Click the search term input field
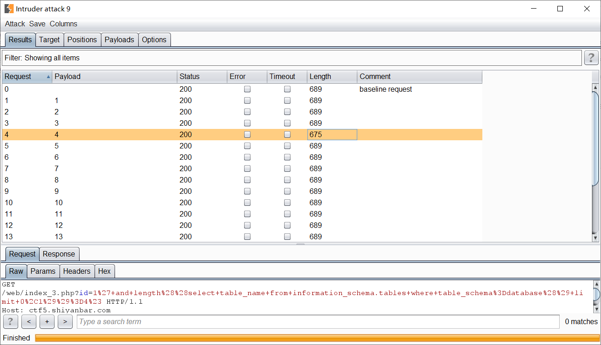This screenshot has width=601, height=345. coord(318,322)
